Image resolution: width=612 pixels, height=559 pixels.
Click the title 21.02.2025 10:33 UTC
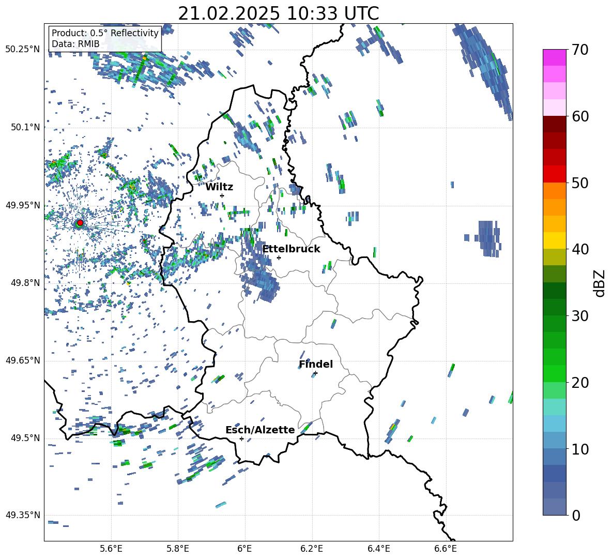tap(279, 13)
